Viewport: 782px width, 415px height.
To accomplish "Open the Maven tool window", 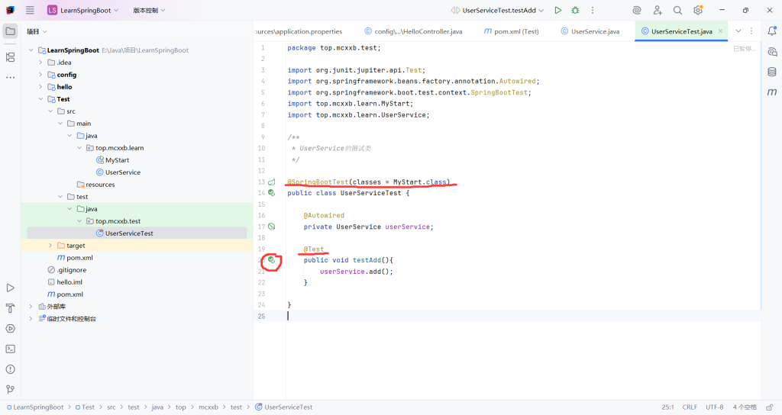I will (x=772, y=92).
